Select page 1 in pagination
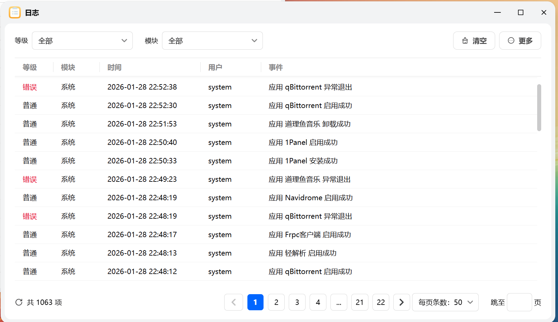 click(255, 302)
